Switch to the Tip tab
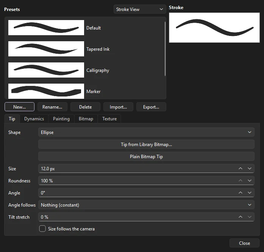Viewport: 264px width, 252px height. point(12,118)
